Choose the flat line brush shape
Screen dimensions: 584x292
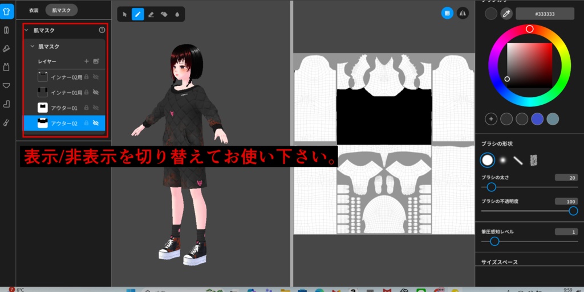point(518,160)
